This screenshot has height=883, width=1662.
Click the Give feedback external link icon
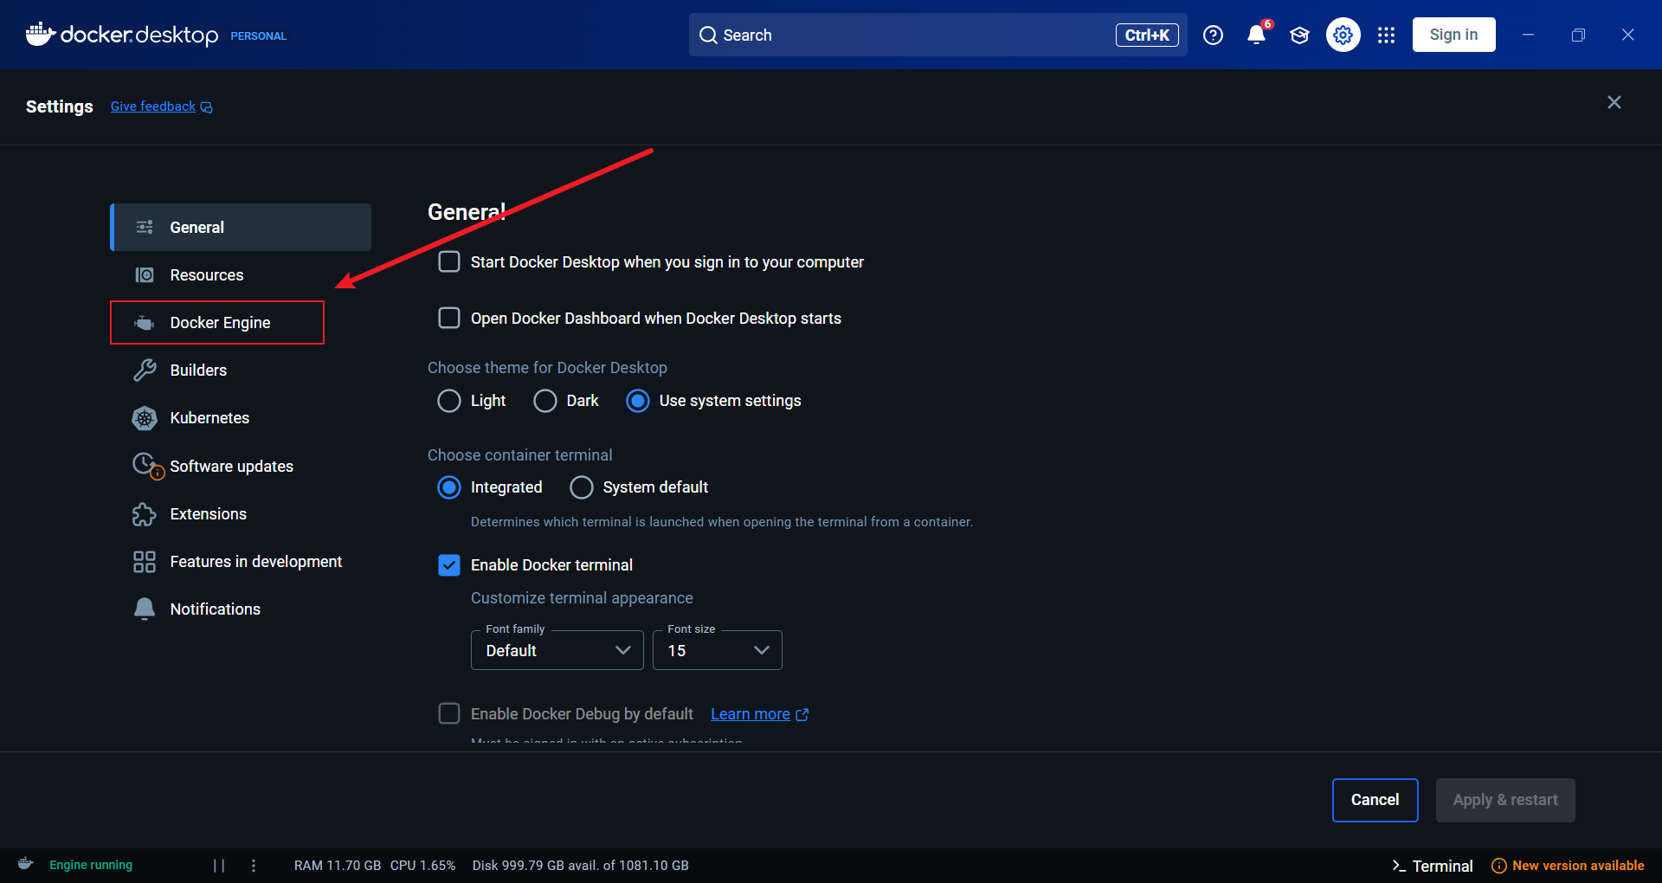[x=206, y=107]
